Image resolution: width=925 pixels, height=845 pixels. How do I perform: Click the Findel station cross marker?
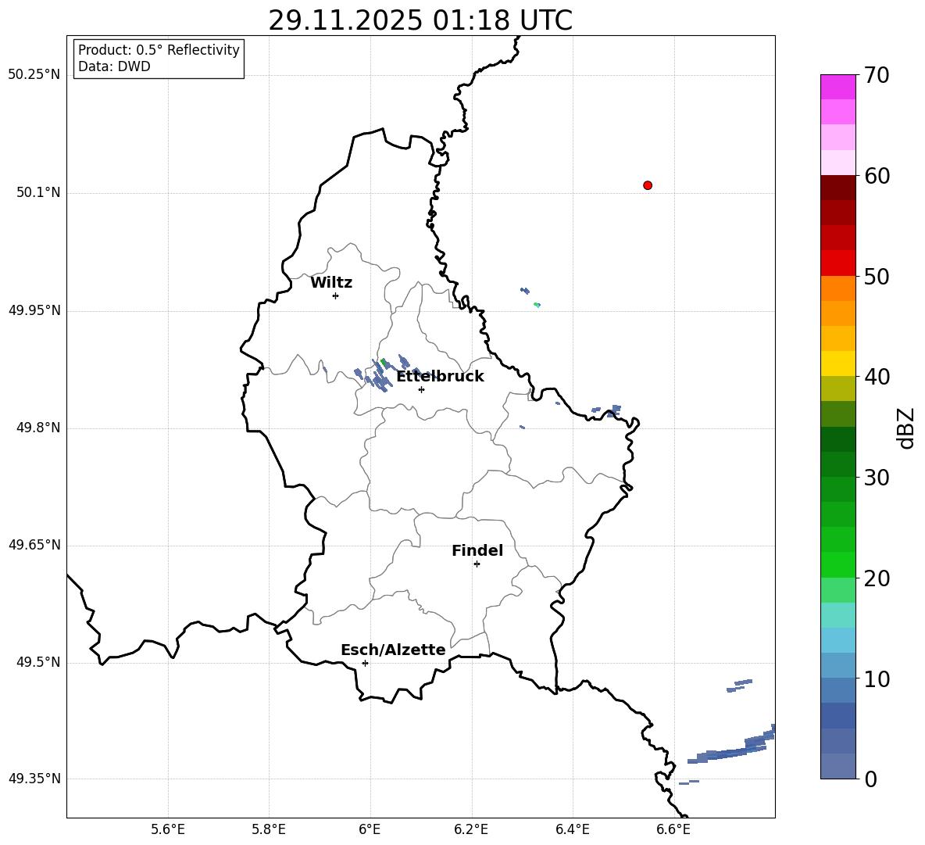pos(477,564)
